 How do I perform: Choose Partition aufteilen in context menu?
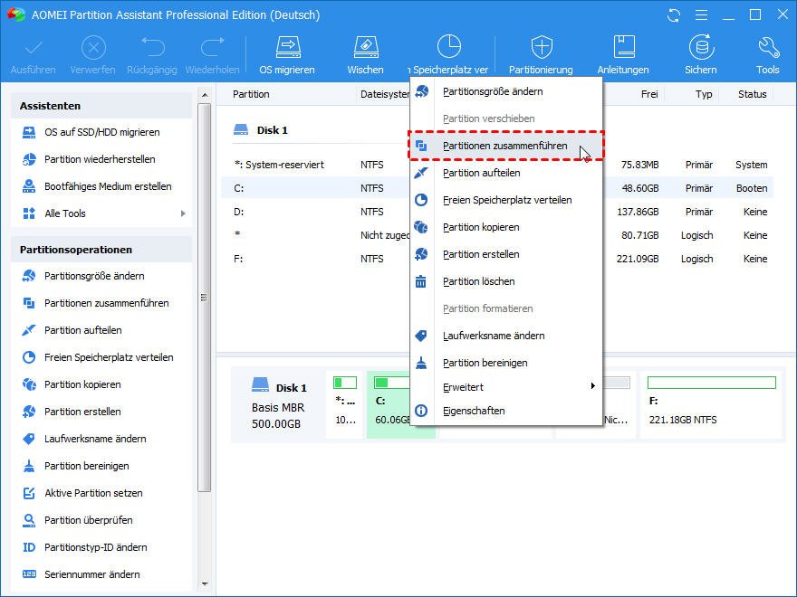(x=506, y=173)
